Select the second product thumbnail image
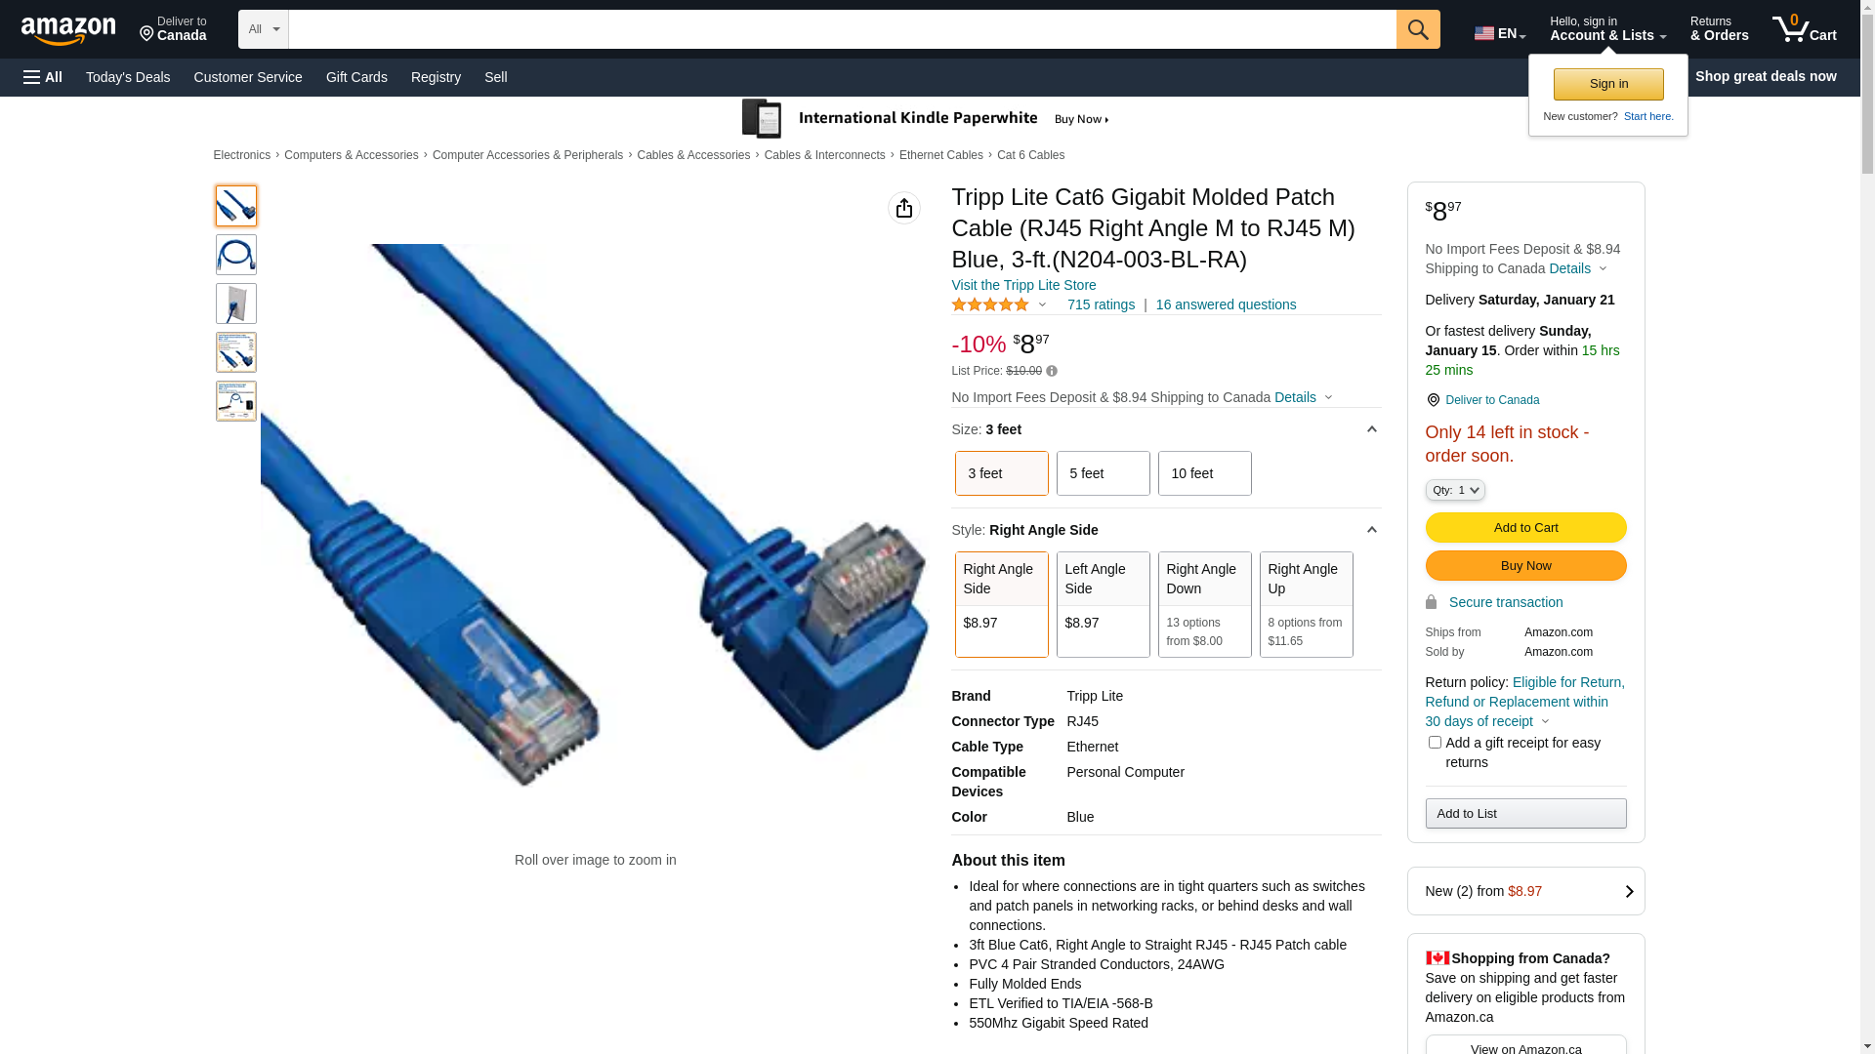This screenshot has height=1054, width=1875. click(236, 255)
